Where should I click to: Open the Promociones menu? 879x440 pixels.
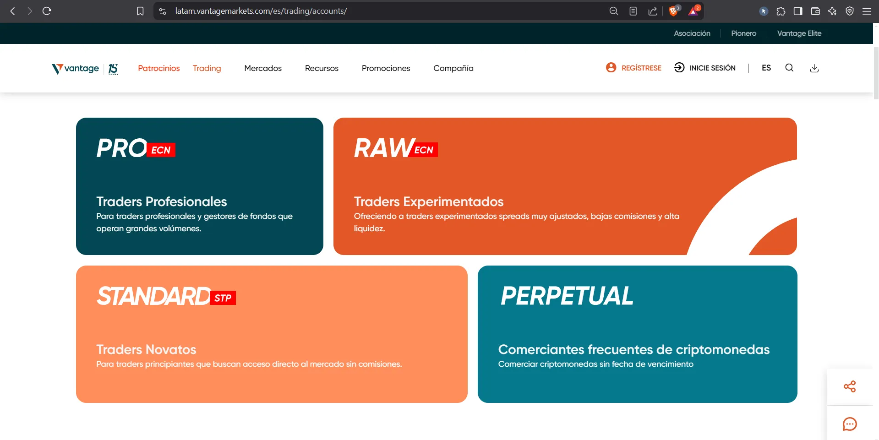(386, 68)
